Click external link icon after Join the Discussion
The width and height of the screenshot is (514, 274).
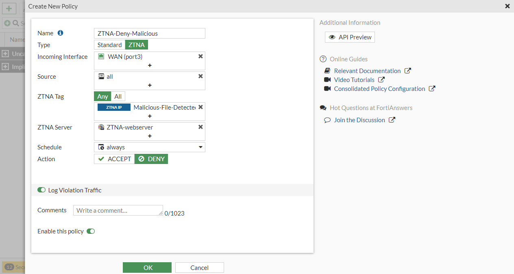392,120
